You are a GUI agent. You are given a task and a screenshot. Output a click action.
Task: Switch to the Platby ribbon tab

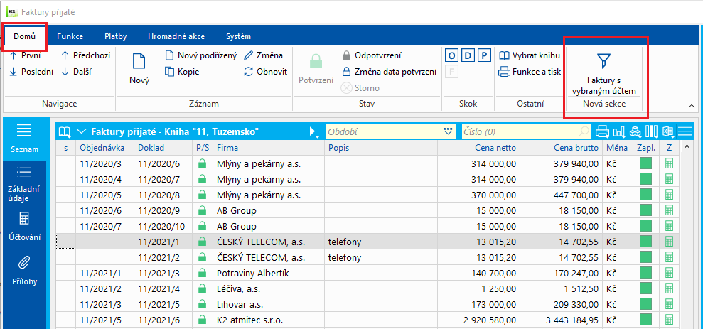tap(116, 36)
